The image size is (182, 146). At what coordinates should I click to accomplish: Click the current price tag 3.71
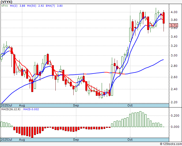(173, 25)
